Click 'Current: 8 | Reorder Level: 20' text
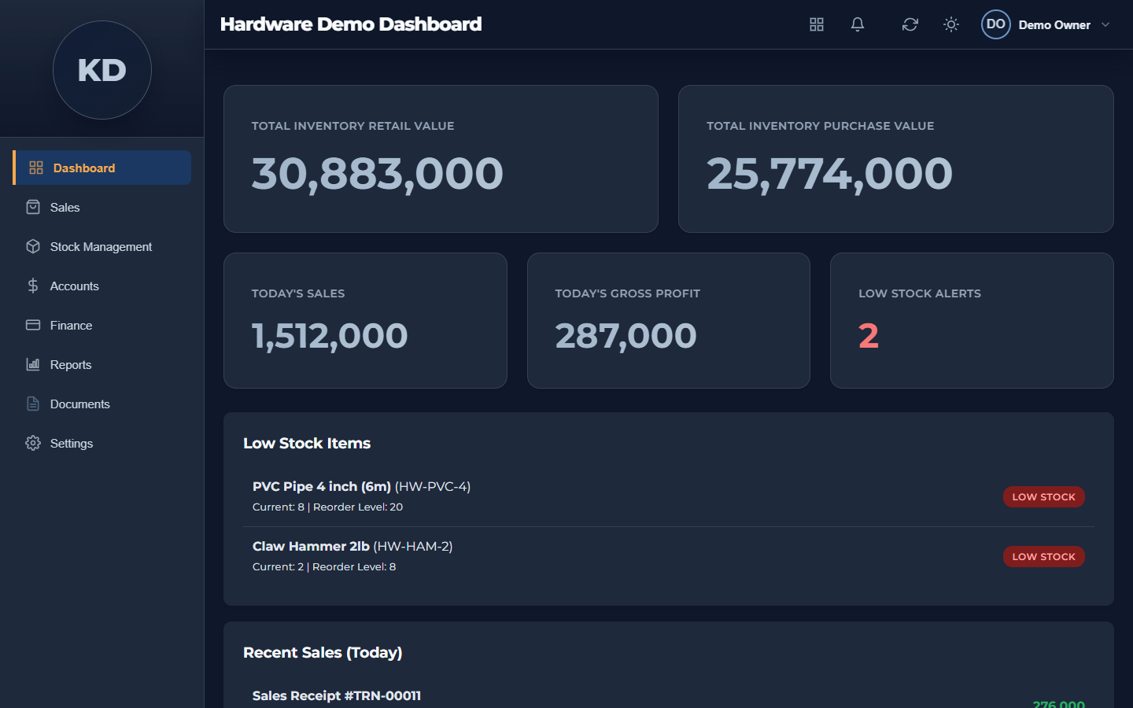The image size is (1133, 708). click(327, 507)
